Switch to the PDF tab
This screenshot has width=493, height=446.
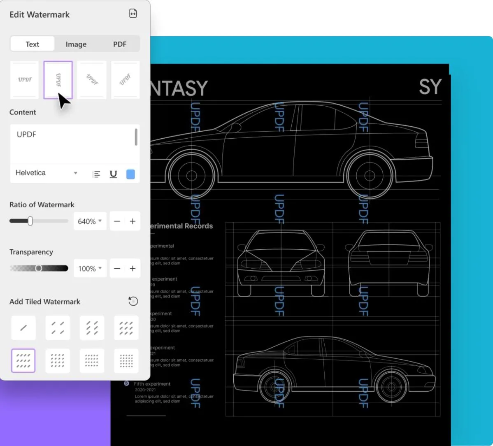(119, 44)
